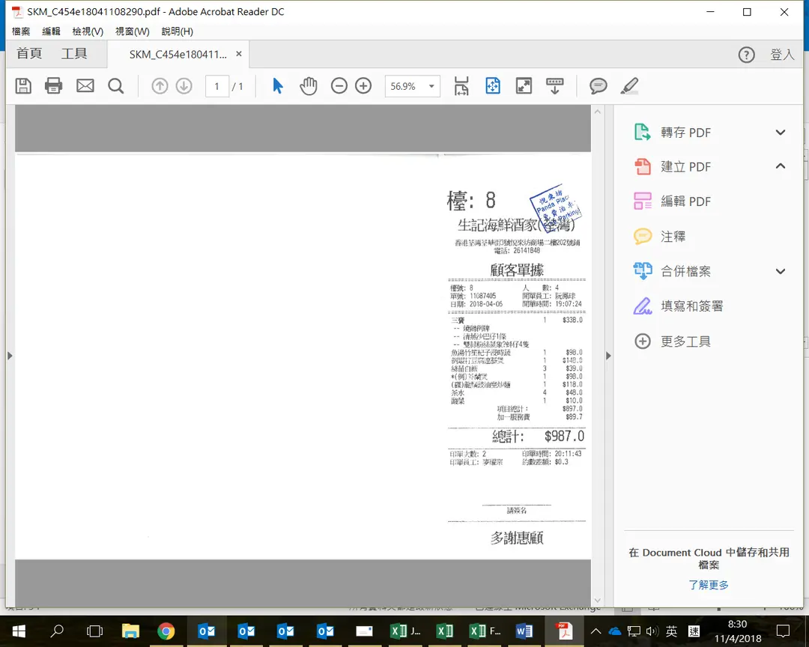Select the arrow Selection tool
This screenshot has width=809, height=647.
[278, 86]
